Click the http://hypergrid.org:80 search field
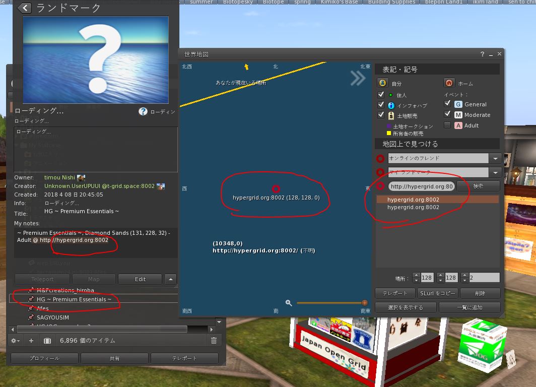Screen dimensions: 536x387 tap(422, 186)
